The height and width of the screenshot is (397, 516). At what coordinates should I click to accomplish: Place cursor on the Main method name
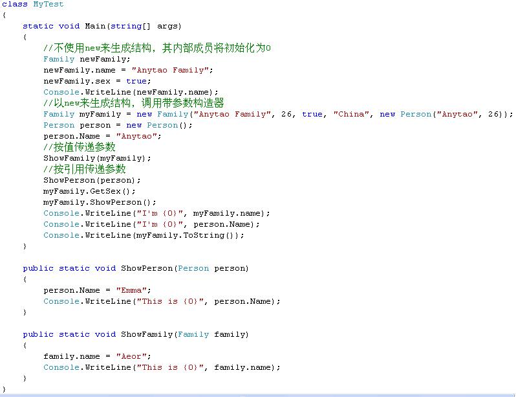[x=95, y=26]
